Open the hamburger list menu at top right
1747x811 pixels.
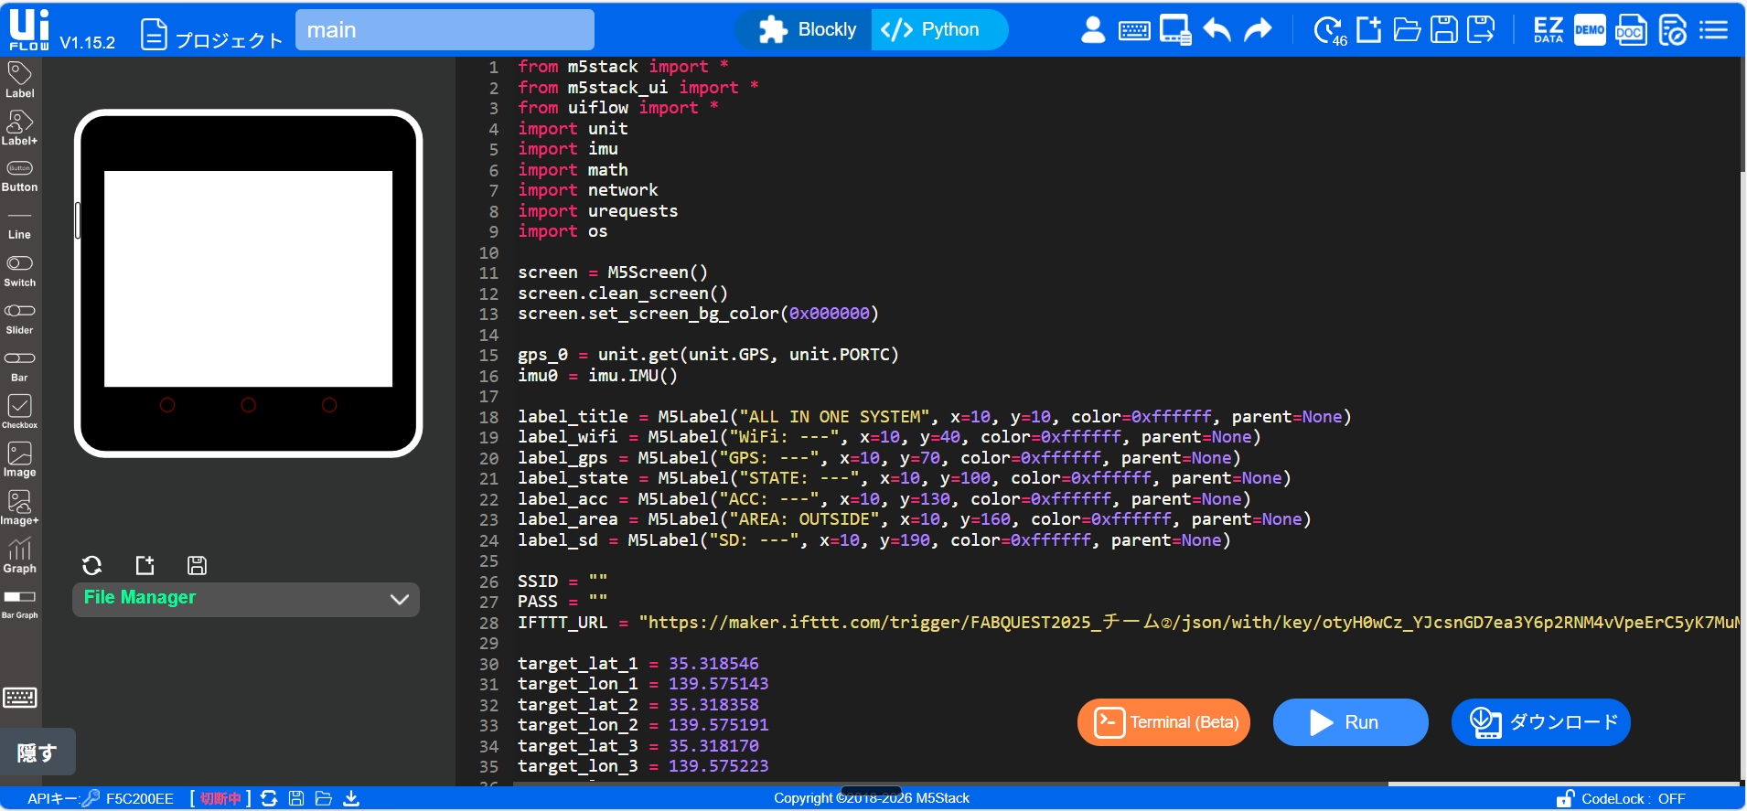point(1713,30)
